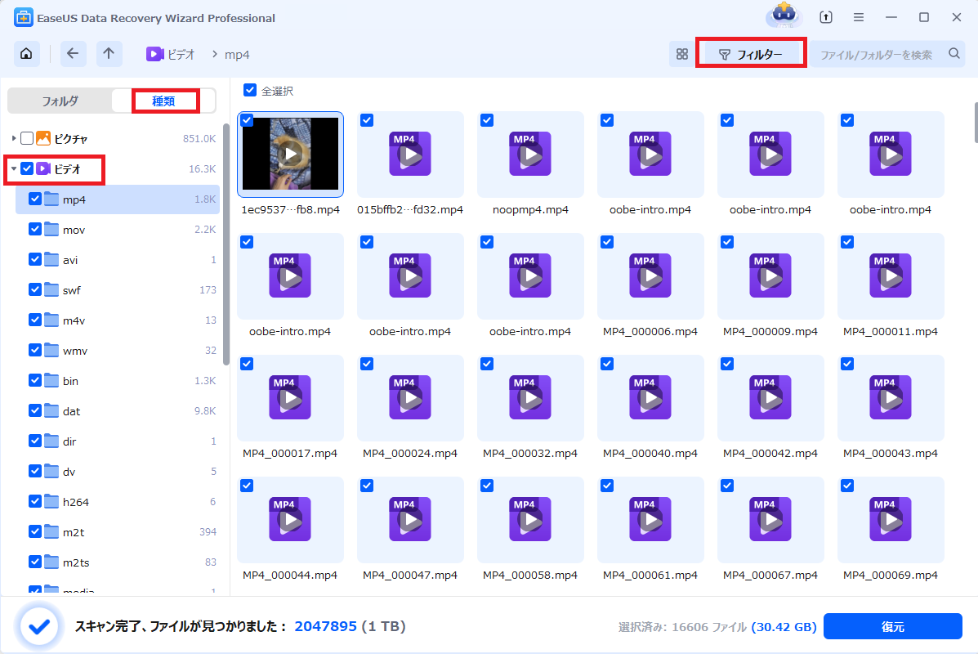Collapse the ビデオ tree node
Screen dimensions: 978x654
point(14,169)
